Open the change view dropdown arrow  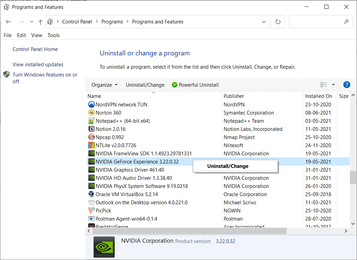click(x=333, y=85)
